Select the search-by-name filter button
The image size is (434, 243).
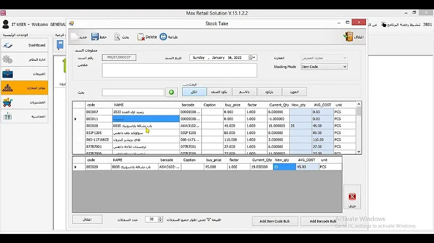coord(244,92)
